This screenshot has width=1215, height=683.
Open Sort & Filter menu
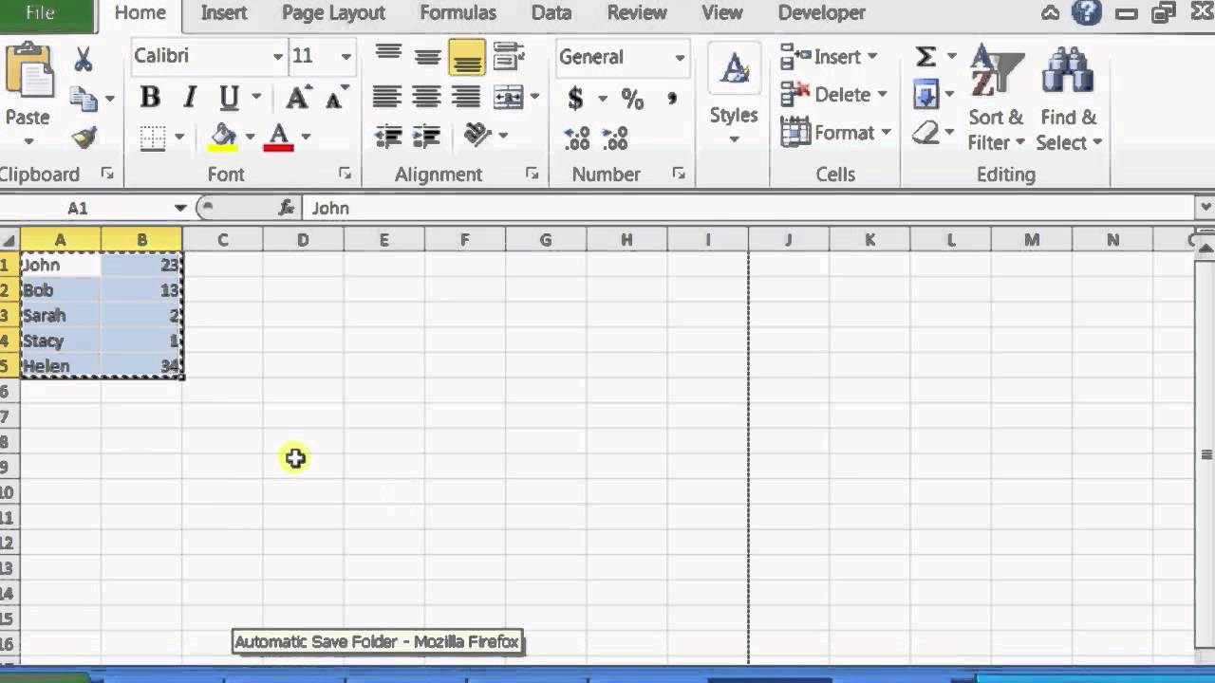996,99
